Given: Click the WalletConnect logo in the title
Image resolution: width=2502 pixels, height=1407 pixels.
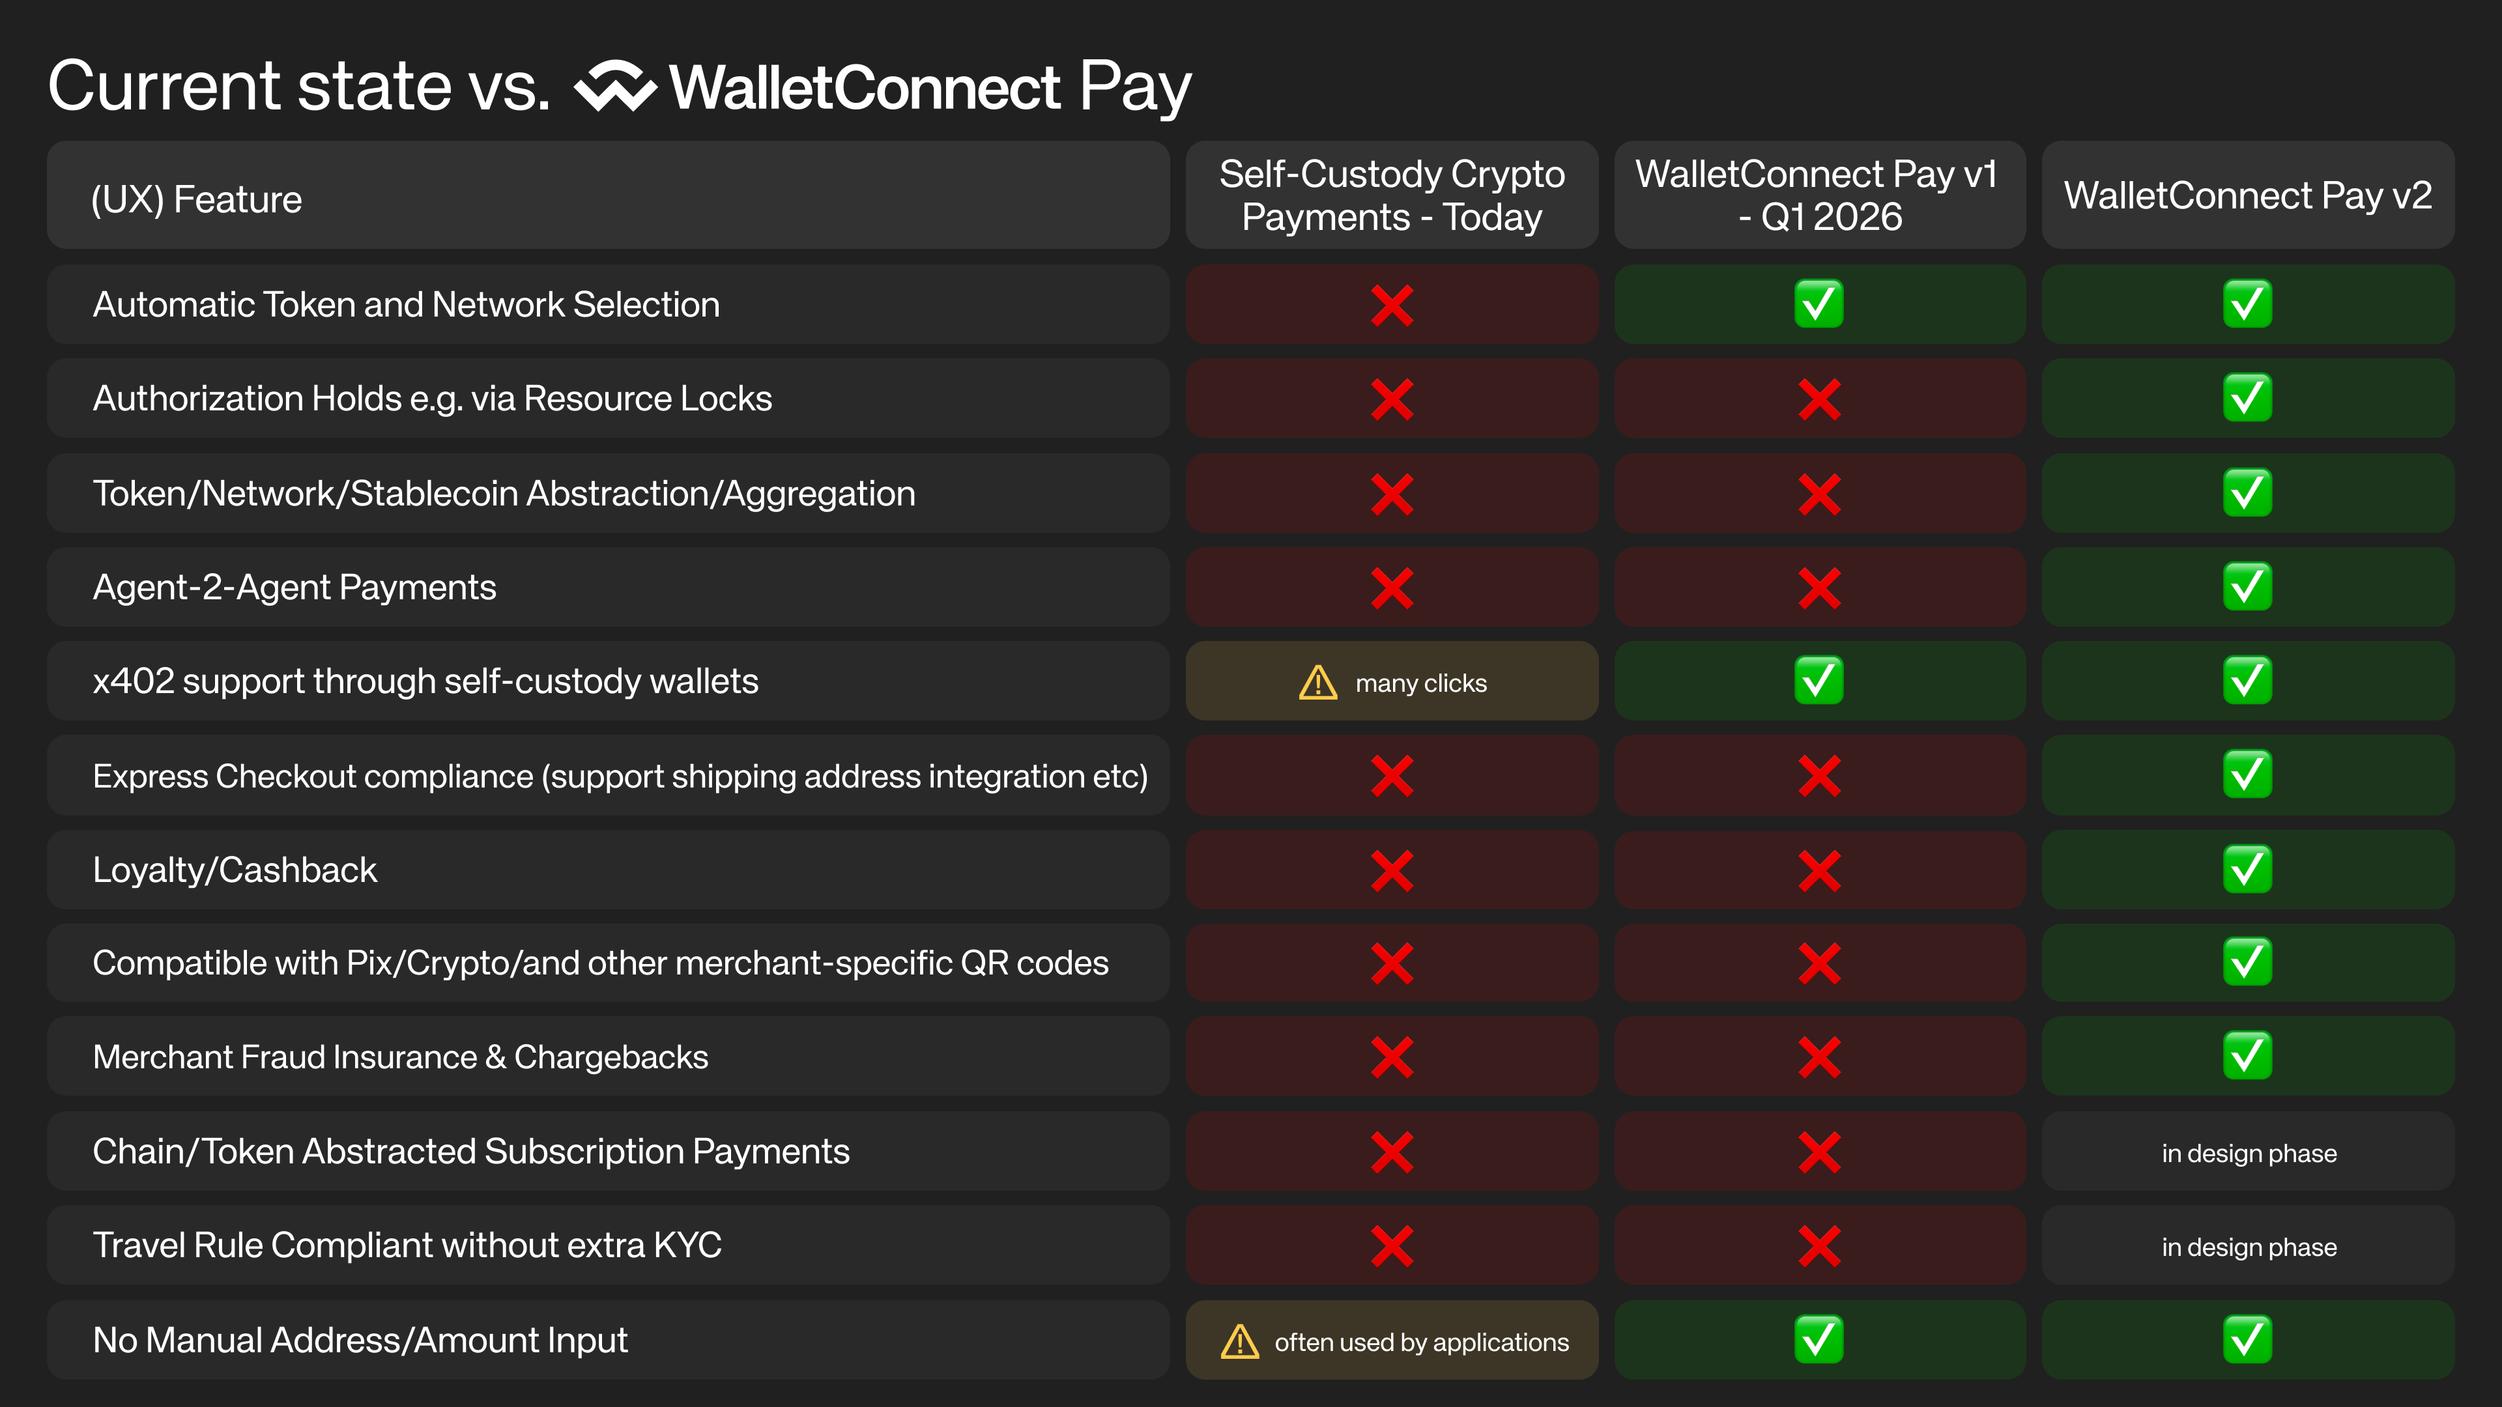Looking at the screenshot, I should 615,87.
